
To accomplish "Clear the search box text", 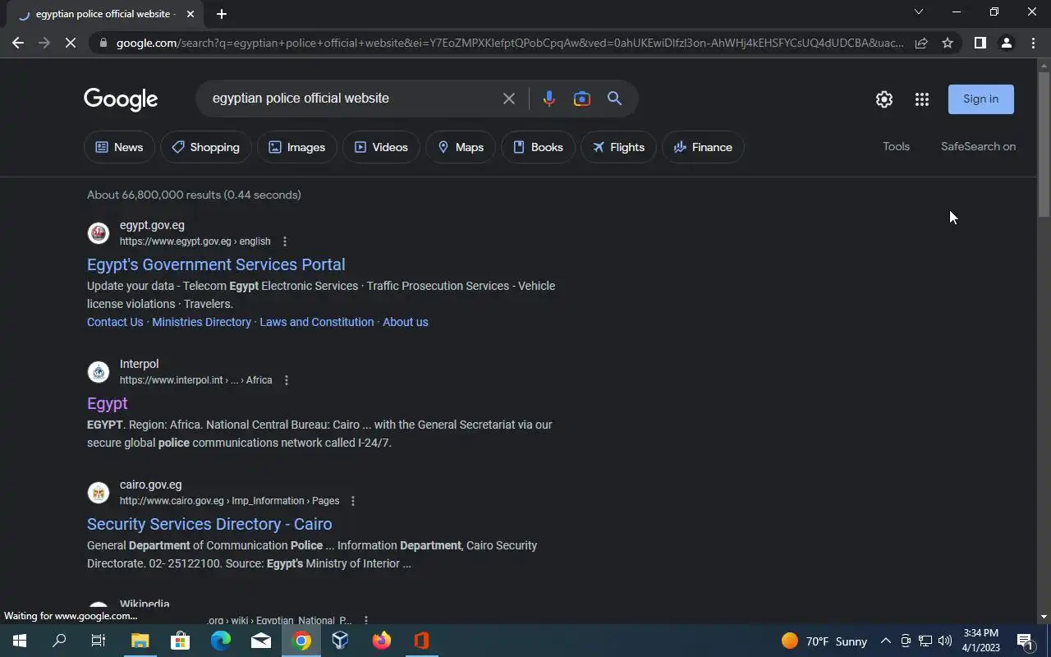I will [x=509, y=99].
